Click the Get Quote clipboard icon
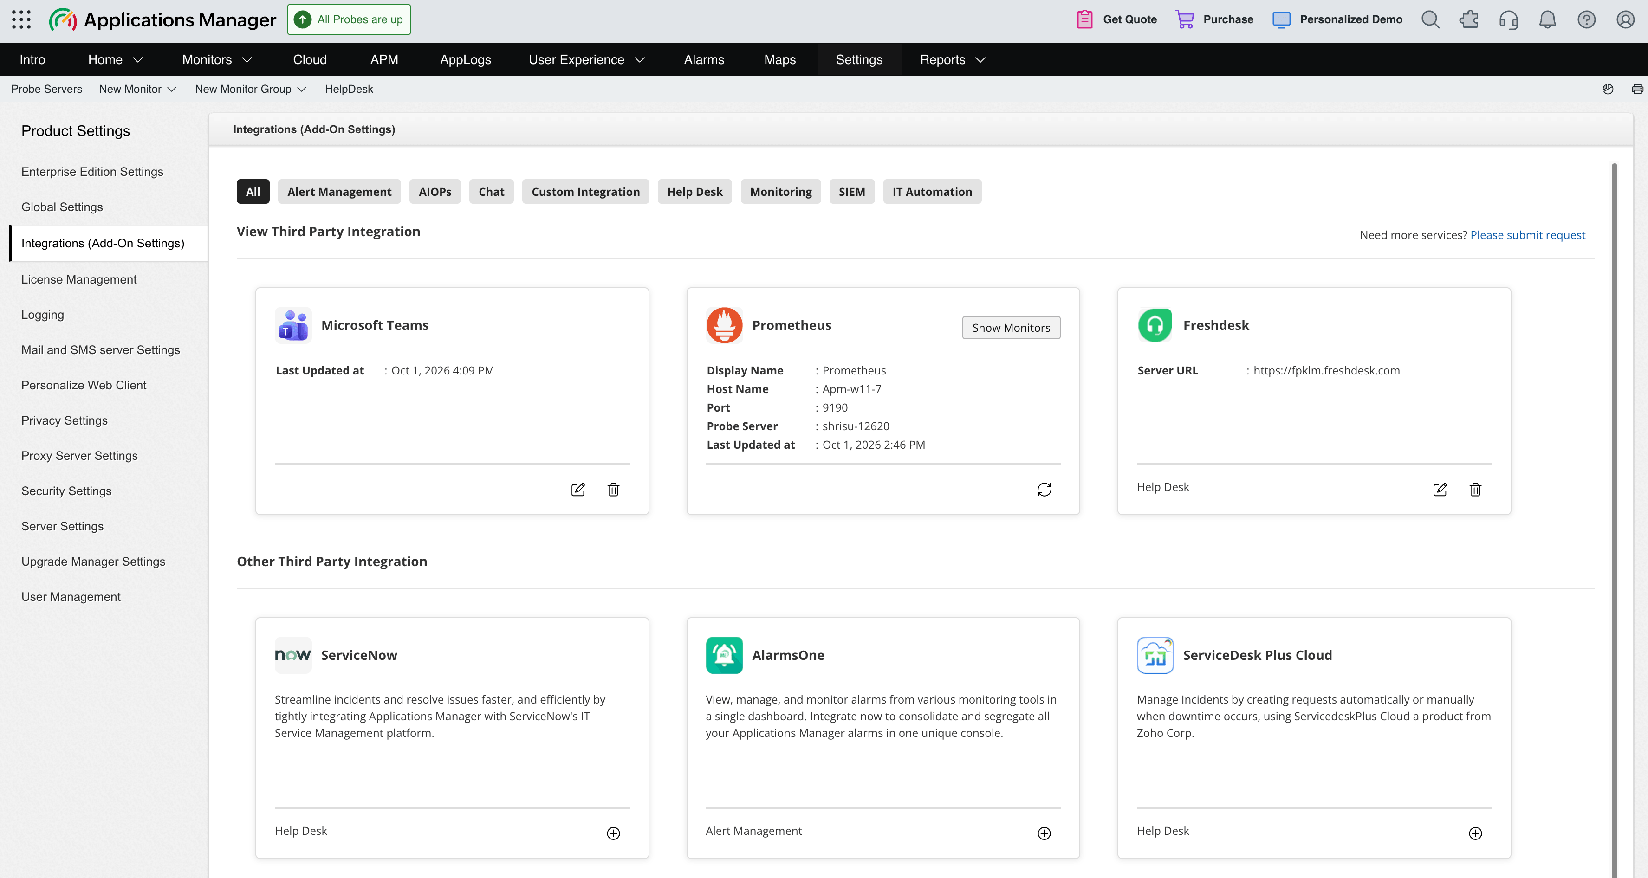The width and height of the screenshot is (1648, 878). click(1084, 19)
